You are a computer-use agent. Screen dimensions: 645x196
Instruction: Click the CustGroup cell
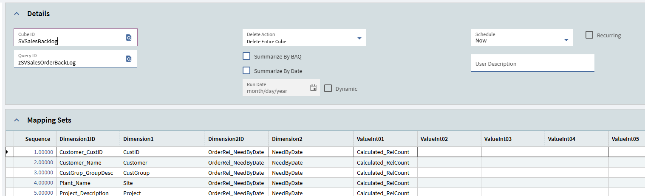pyautogui.click(x=162, y=173)
